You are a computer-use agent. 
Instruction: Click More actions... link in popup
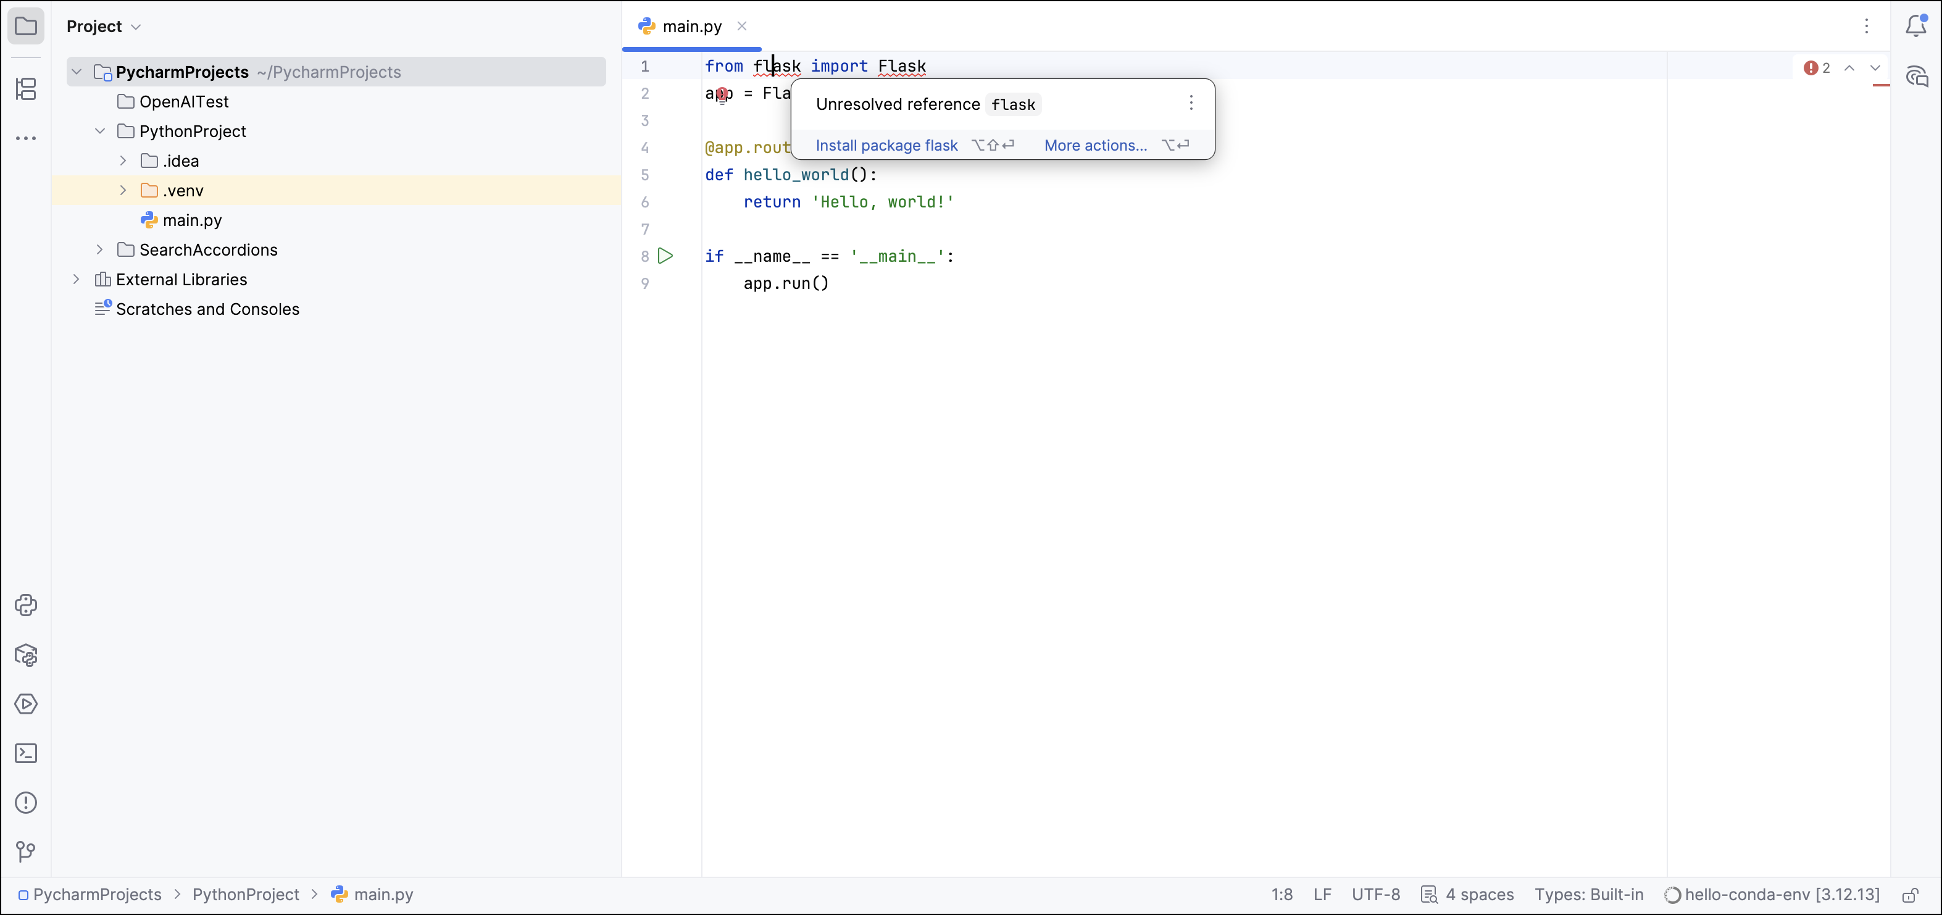coord(1096,146)
